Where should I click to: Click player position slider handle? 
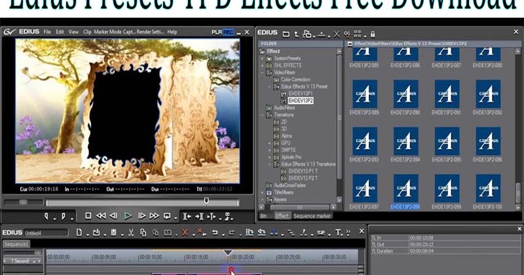coord(206,200)
